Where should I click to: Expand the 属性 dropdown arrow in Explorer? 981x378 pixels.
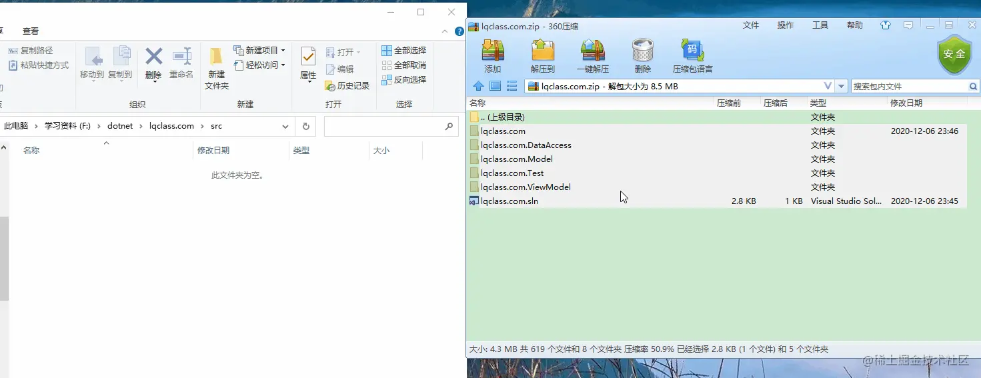pos(309,81)
